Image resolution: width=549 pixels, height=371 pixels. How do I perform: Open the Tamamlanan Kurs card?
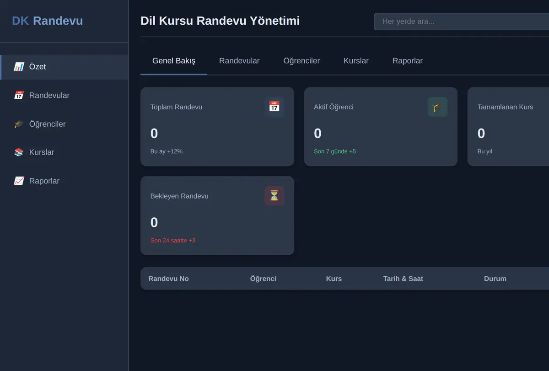pyautogui.click(x=508, y=127)
